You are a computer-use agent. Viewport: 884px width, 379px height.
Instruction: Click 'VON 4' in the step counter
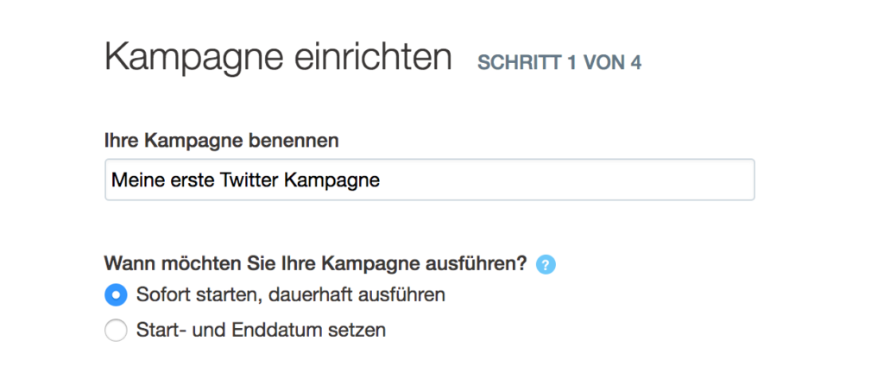pos(612,63)
